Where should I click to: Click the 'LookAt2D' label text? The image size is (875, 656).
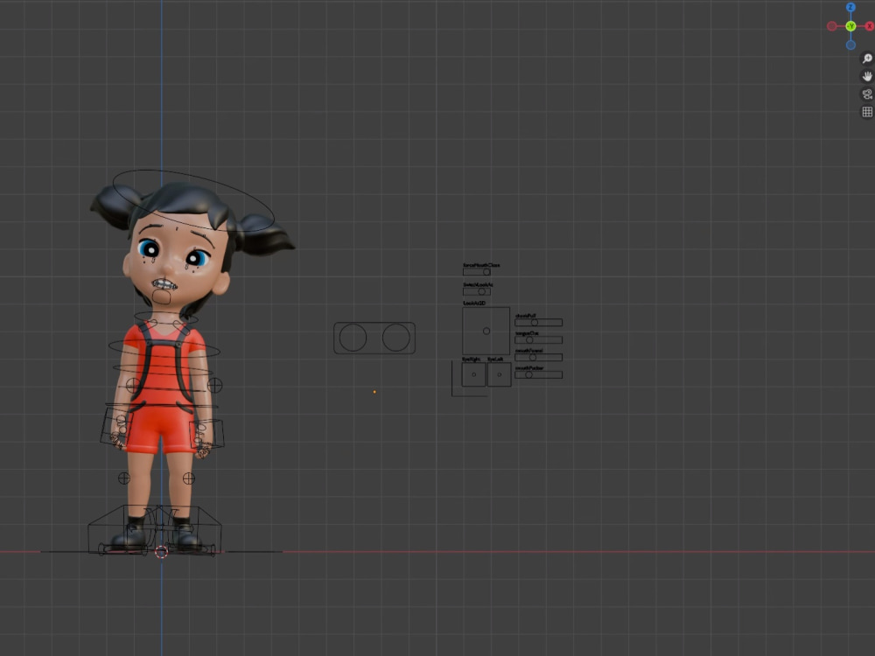point(474,303)
